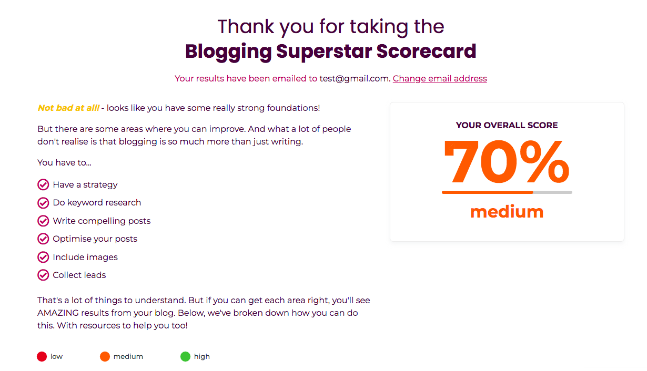Click the checkmark icon beside Do keyword research
Image resolution: width=647 pixels, height=371 pixels.
click(43, 203)
